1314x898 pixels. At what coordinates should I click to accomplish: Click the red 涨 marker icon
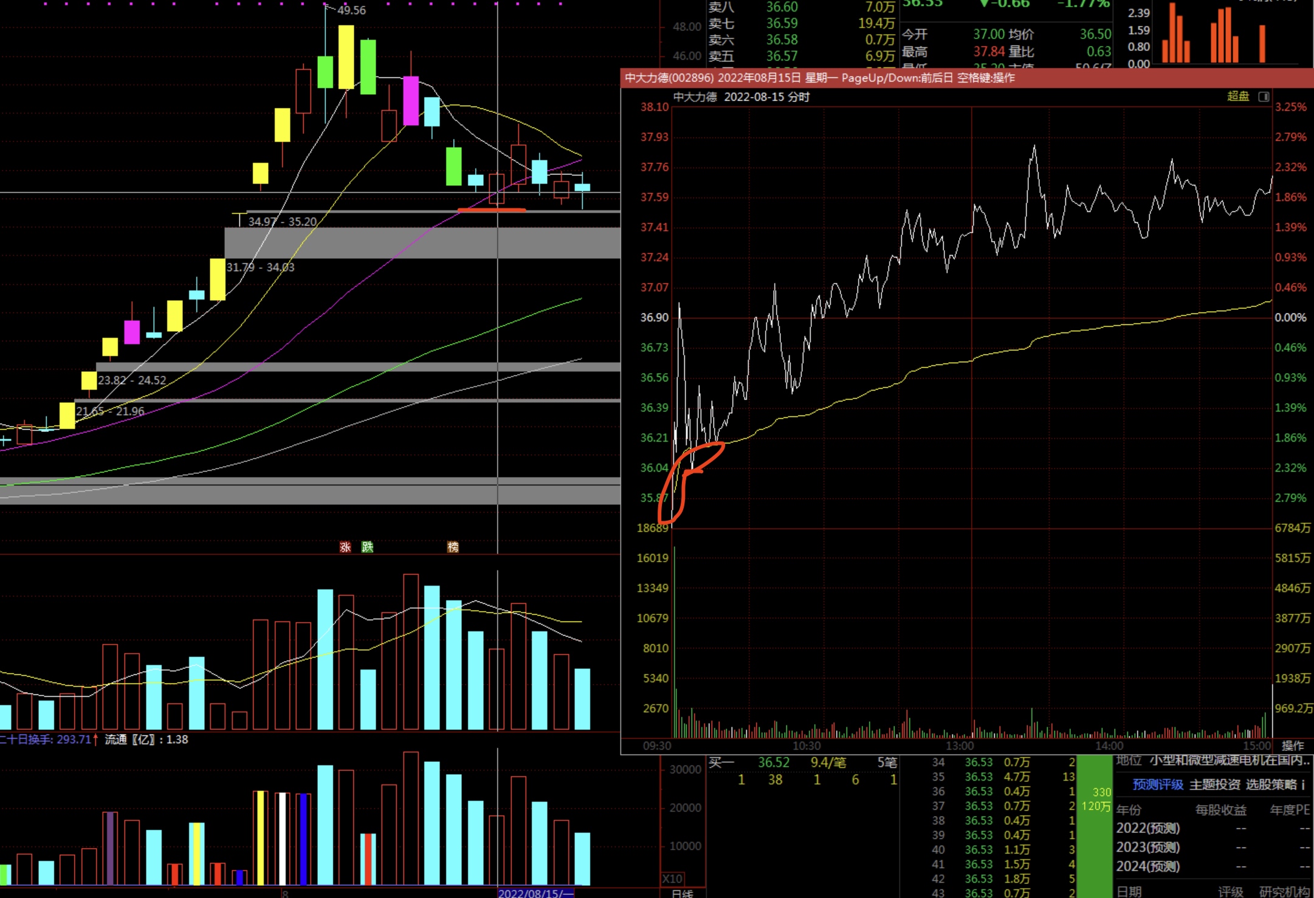pos(345,547)
